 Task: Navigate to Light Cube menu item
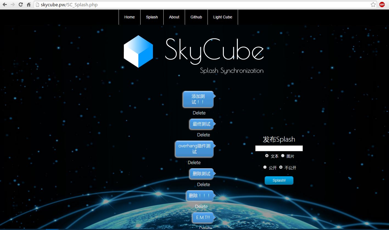222,17
